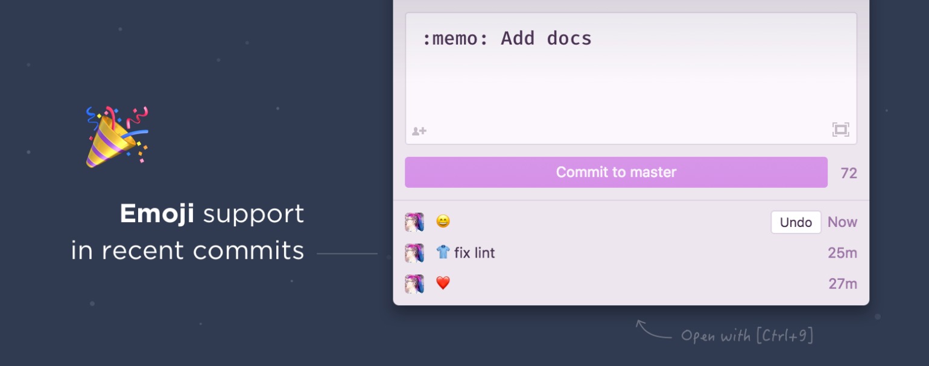This screenshot has height=366, width=929.
Task: Click the red heart emoji commit message
Action: point(442,284)
